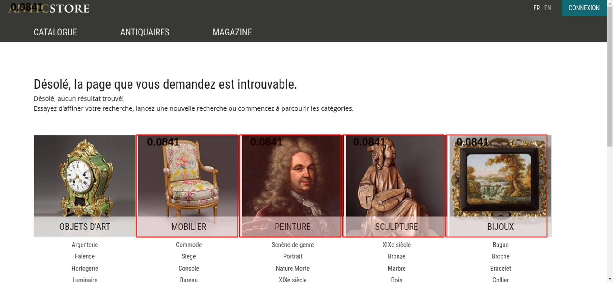The image size is (613, 282).
Task: Click the Connexion button
Action: pyautogui.click(x=584, y=8)
